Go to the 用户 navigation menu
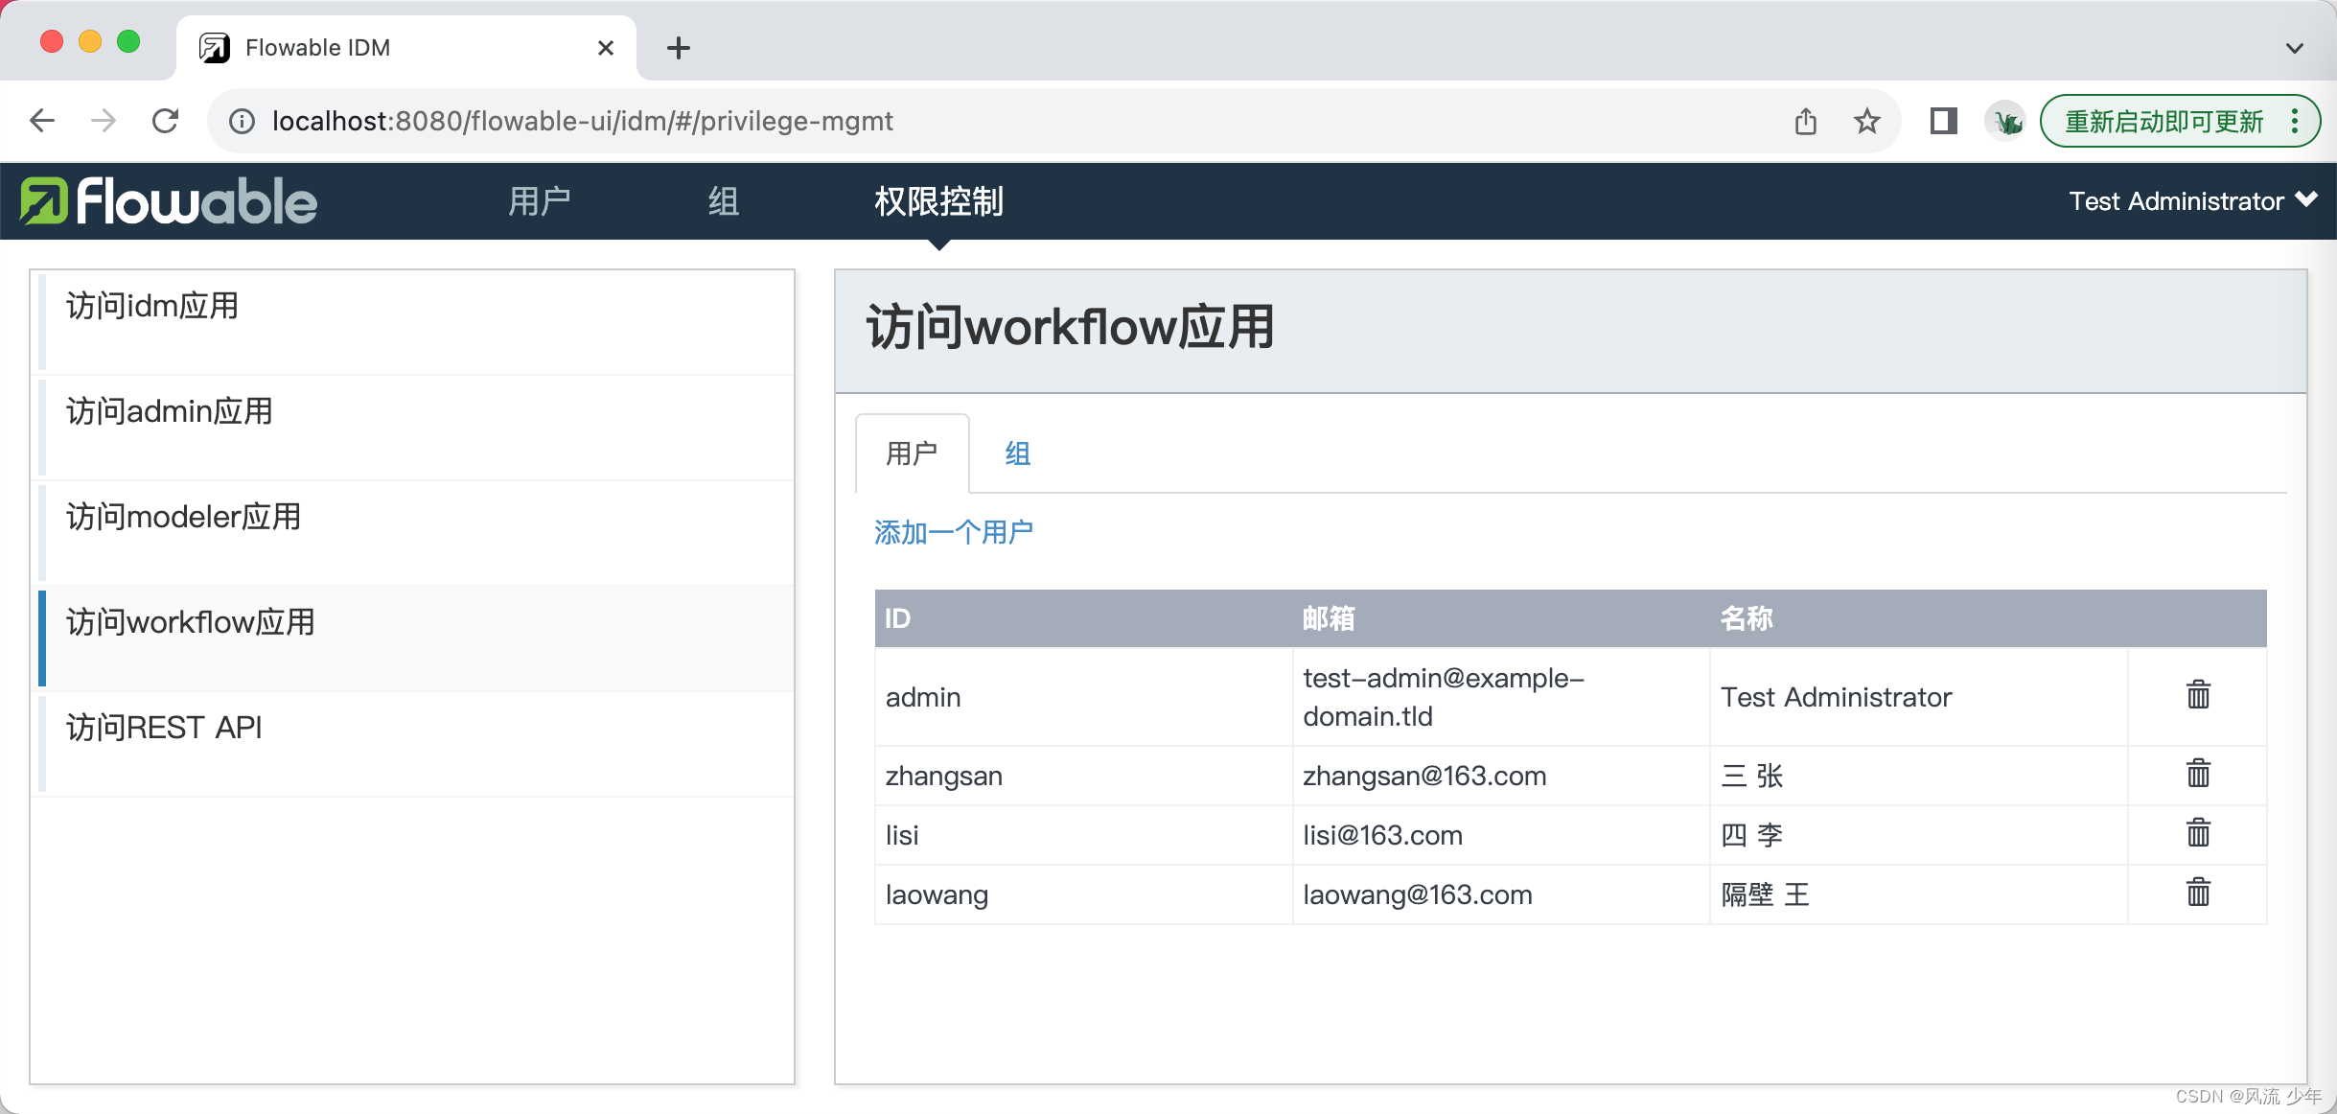Screen dimensions: 2337x1114 [540, 201]
